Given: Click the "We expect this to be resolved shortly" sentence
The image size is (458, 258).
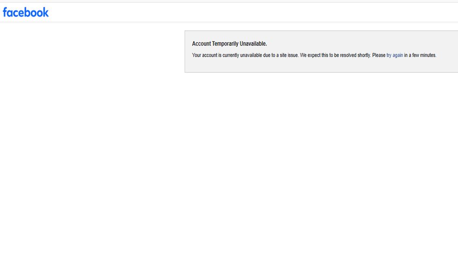Looking at the screenshot, I should (x=335, y=55).
